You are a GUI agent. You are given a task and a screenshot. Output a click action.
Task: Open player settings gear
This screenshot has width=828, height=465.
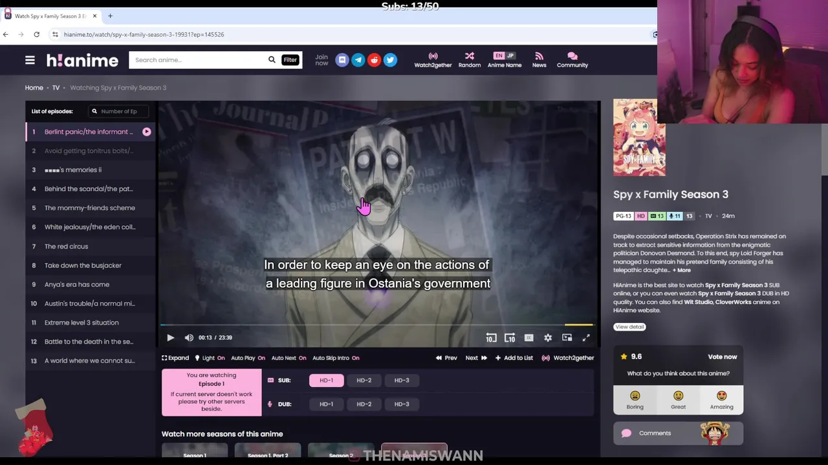[548, 338]
